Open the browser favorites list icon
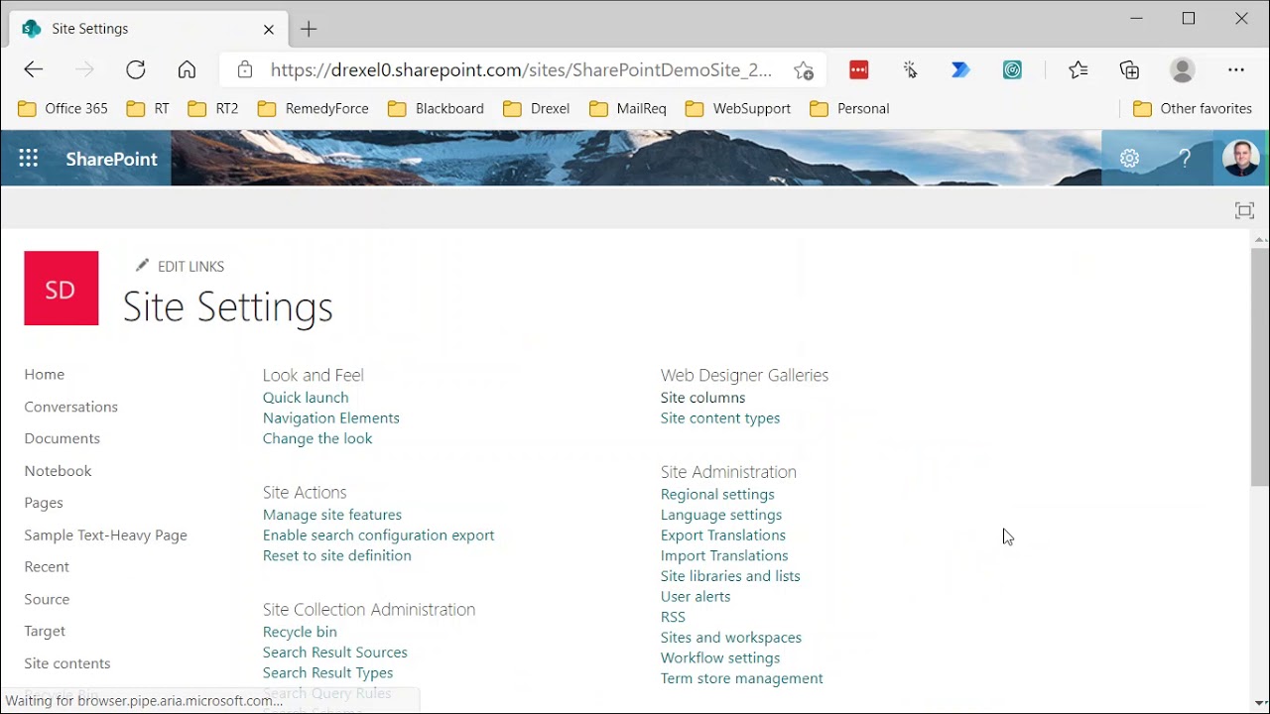Screen dimensions: 1270x714 tap(1079, 69)
